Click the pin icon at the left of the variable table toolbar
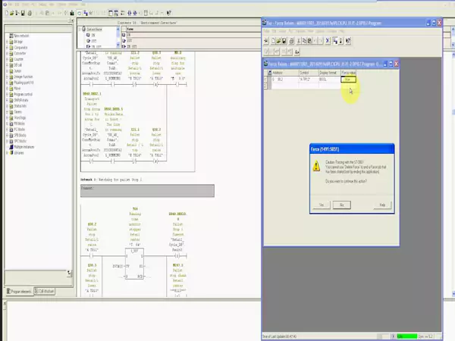455x341 pixels. tap(266, 41)
